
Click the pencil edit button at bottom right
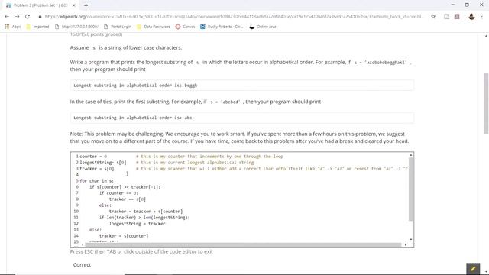(473, 269)
